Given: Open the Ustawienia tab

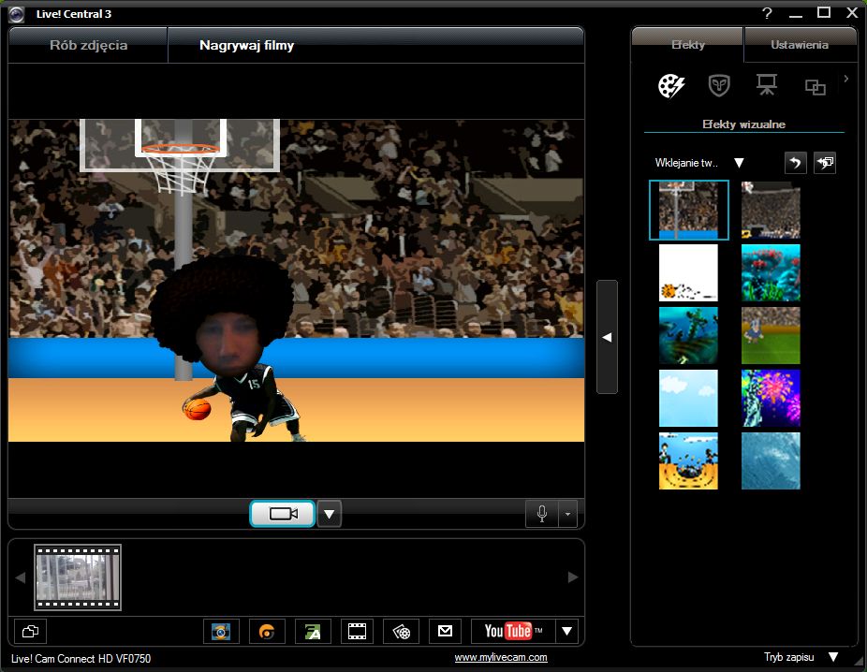Looking at the screenshot, I should pyautogui.click(x=800, y=45).
